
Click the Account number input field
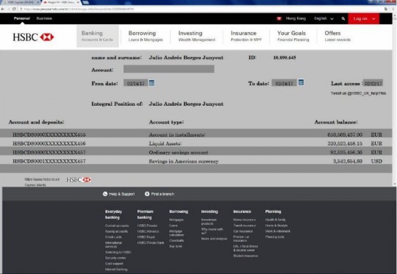click(169, 69)
